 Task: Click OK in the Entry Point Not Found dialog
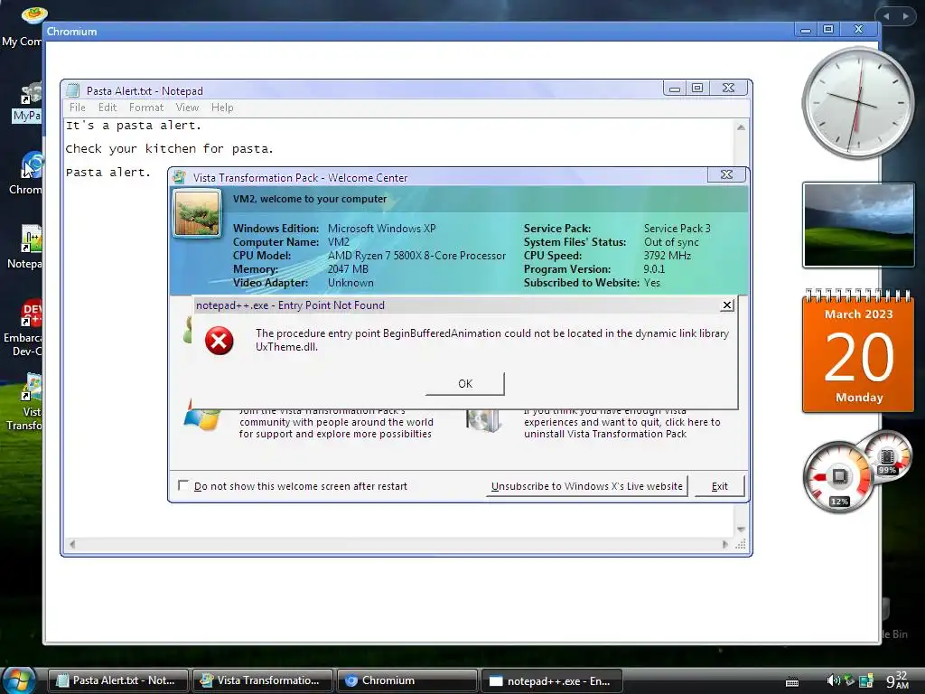click(x=465, y=383)
